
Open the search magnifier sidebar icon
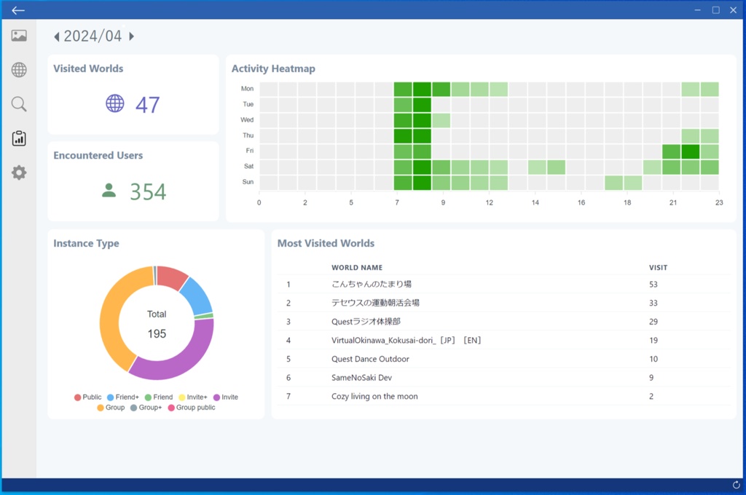pyautogui.click(x=19, y=104)
